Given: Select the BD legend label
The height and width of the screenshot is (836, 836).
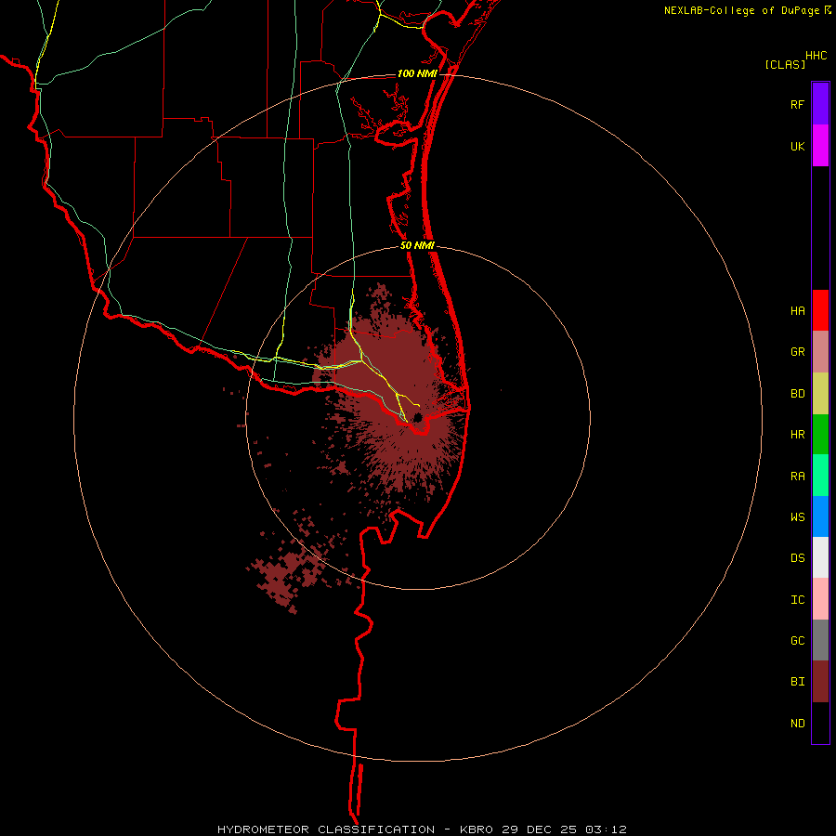Looking at the screenshot, I should (797, 394).
